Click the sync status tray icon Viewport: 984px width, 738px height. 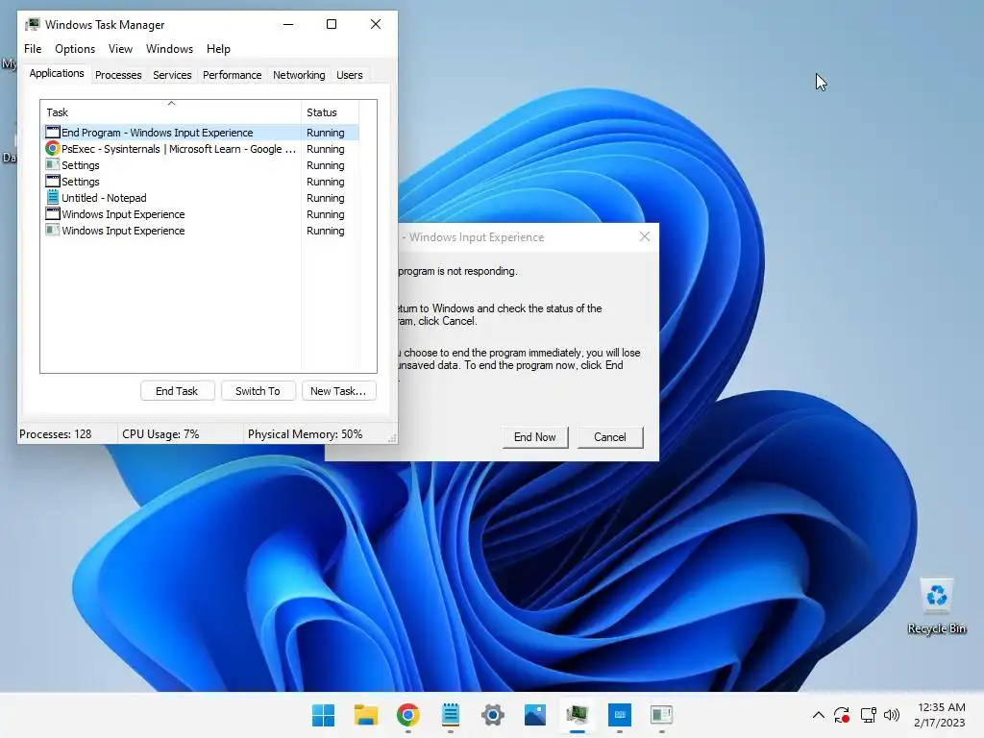[842, 715]
